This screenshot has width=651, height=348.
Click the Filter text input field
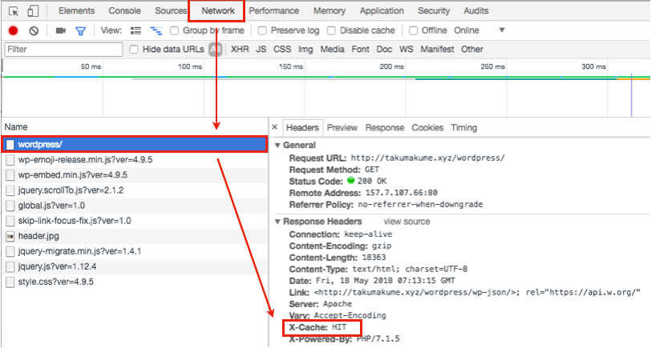(x=63, y=49)
